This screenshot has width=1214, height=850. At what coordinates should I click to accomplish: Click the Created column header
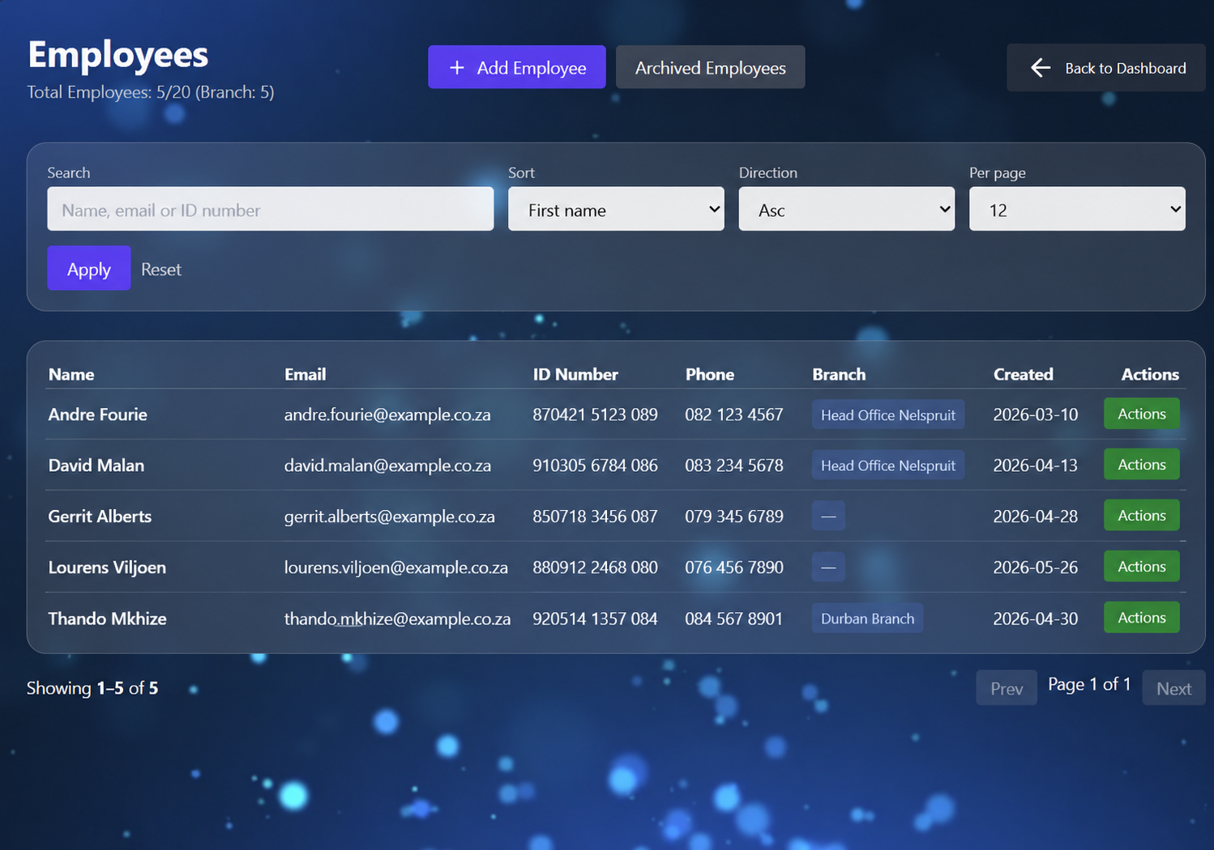click(1024, 374)
